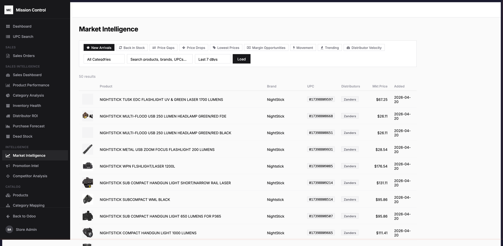The width and height of the screenshot is (503, 246).
Task: Click the Load button
Action: tap(242, 59)
